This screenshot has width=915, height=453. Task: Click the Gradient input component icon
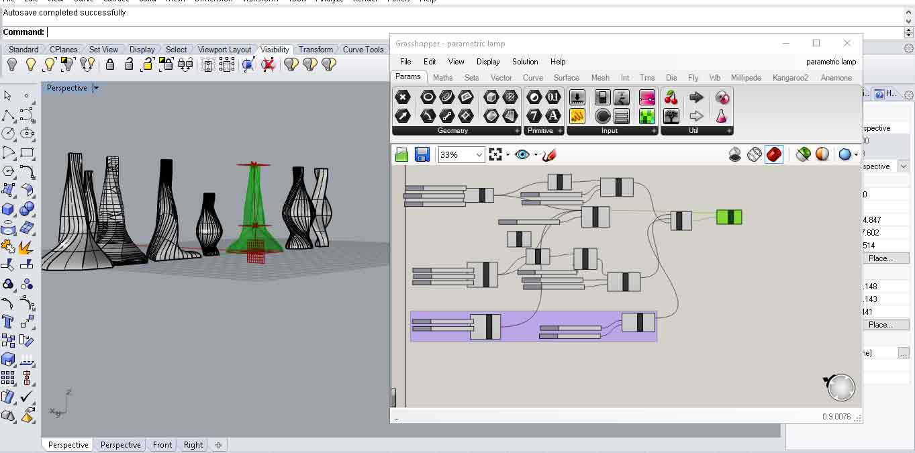pos(647,97)
